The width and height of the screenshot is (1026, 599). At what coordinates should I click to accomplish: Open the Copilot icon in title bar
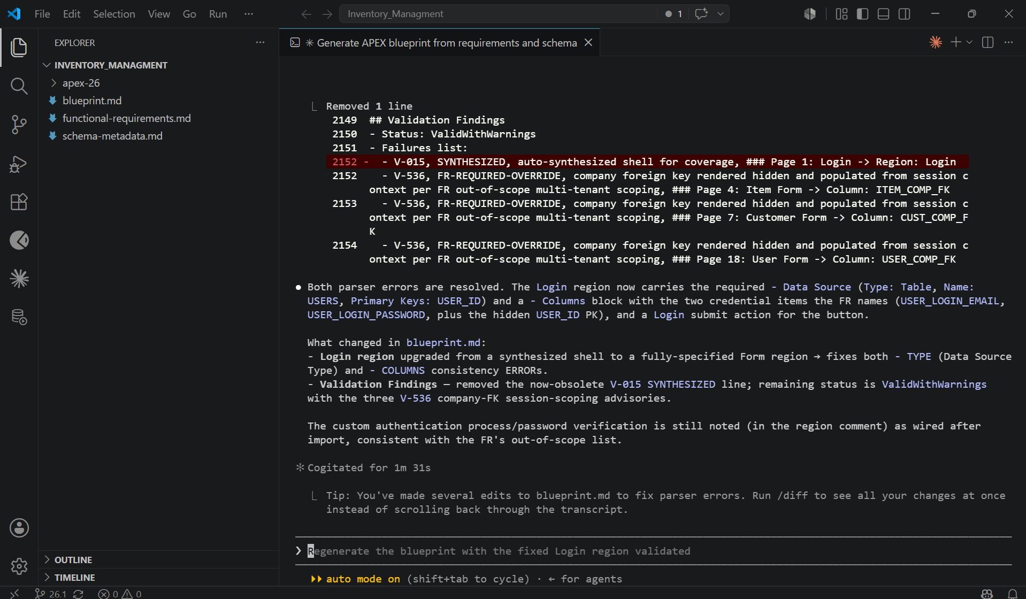810,14
